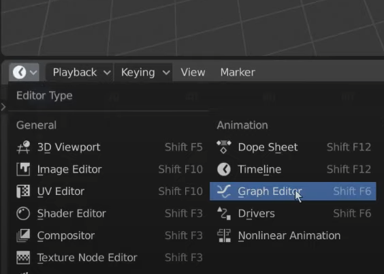Choose Texture Node Editor
The width and height of the screenshot is (384, 274).
(109, 258)
